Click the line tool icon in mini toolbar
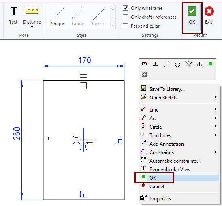222x206 pixels. coord(166,64)
